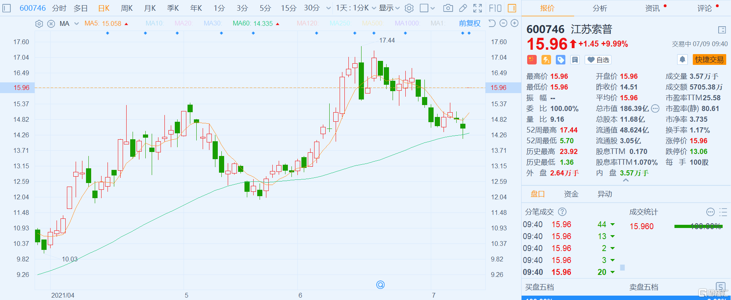Select the 异动 sub-tab
Image resolution: width=731 pixels, height=300 pixels.
click(x=605, y=194)
